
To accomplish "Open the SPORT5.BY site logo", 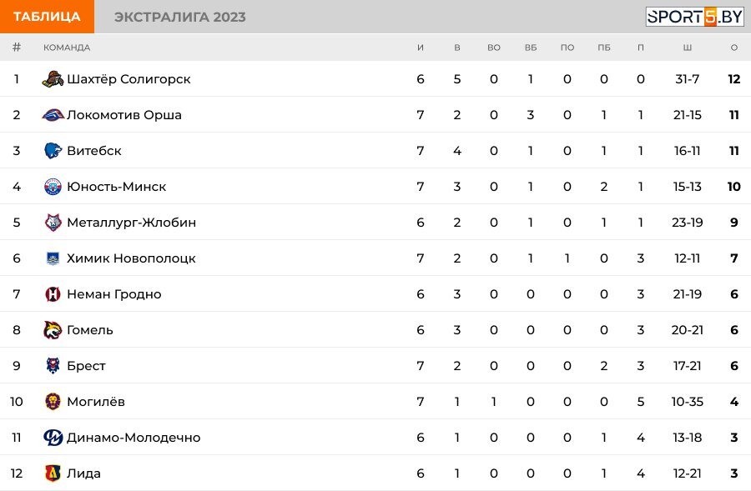I will pos(694,17).
